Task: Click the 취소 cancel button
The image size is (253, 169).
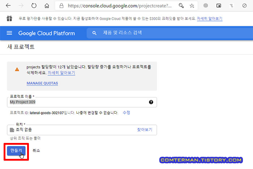Action: point(36,151)
